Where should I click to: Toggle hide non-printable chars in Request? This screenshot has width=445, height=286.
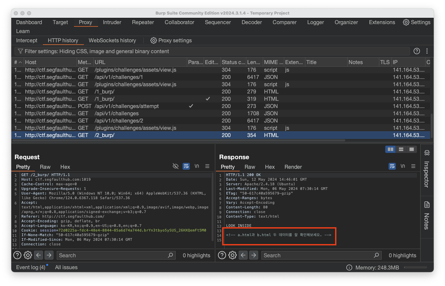[176, 166]
